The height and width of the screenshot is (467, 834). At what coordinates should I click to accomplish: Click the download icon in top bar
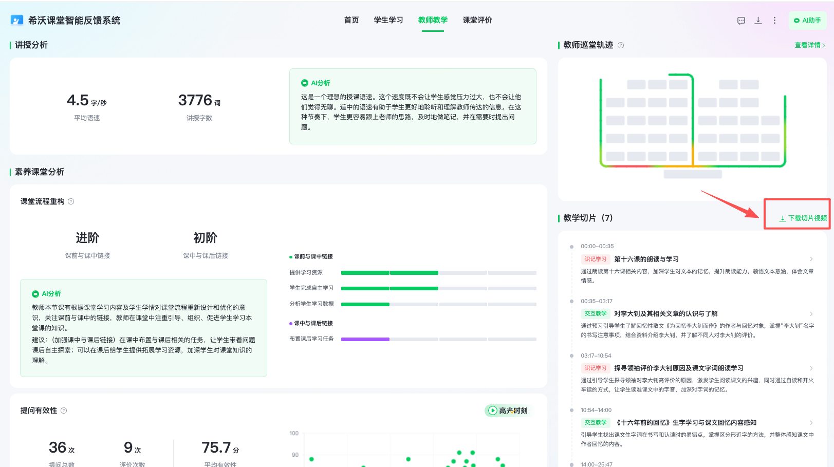(758, 21)
